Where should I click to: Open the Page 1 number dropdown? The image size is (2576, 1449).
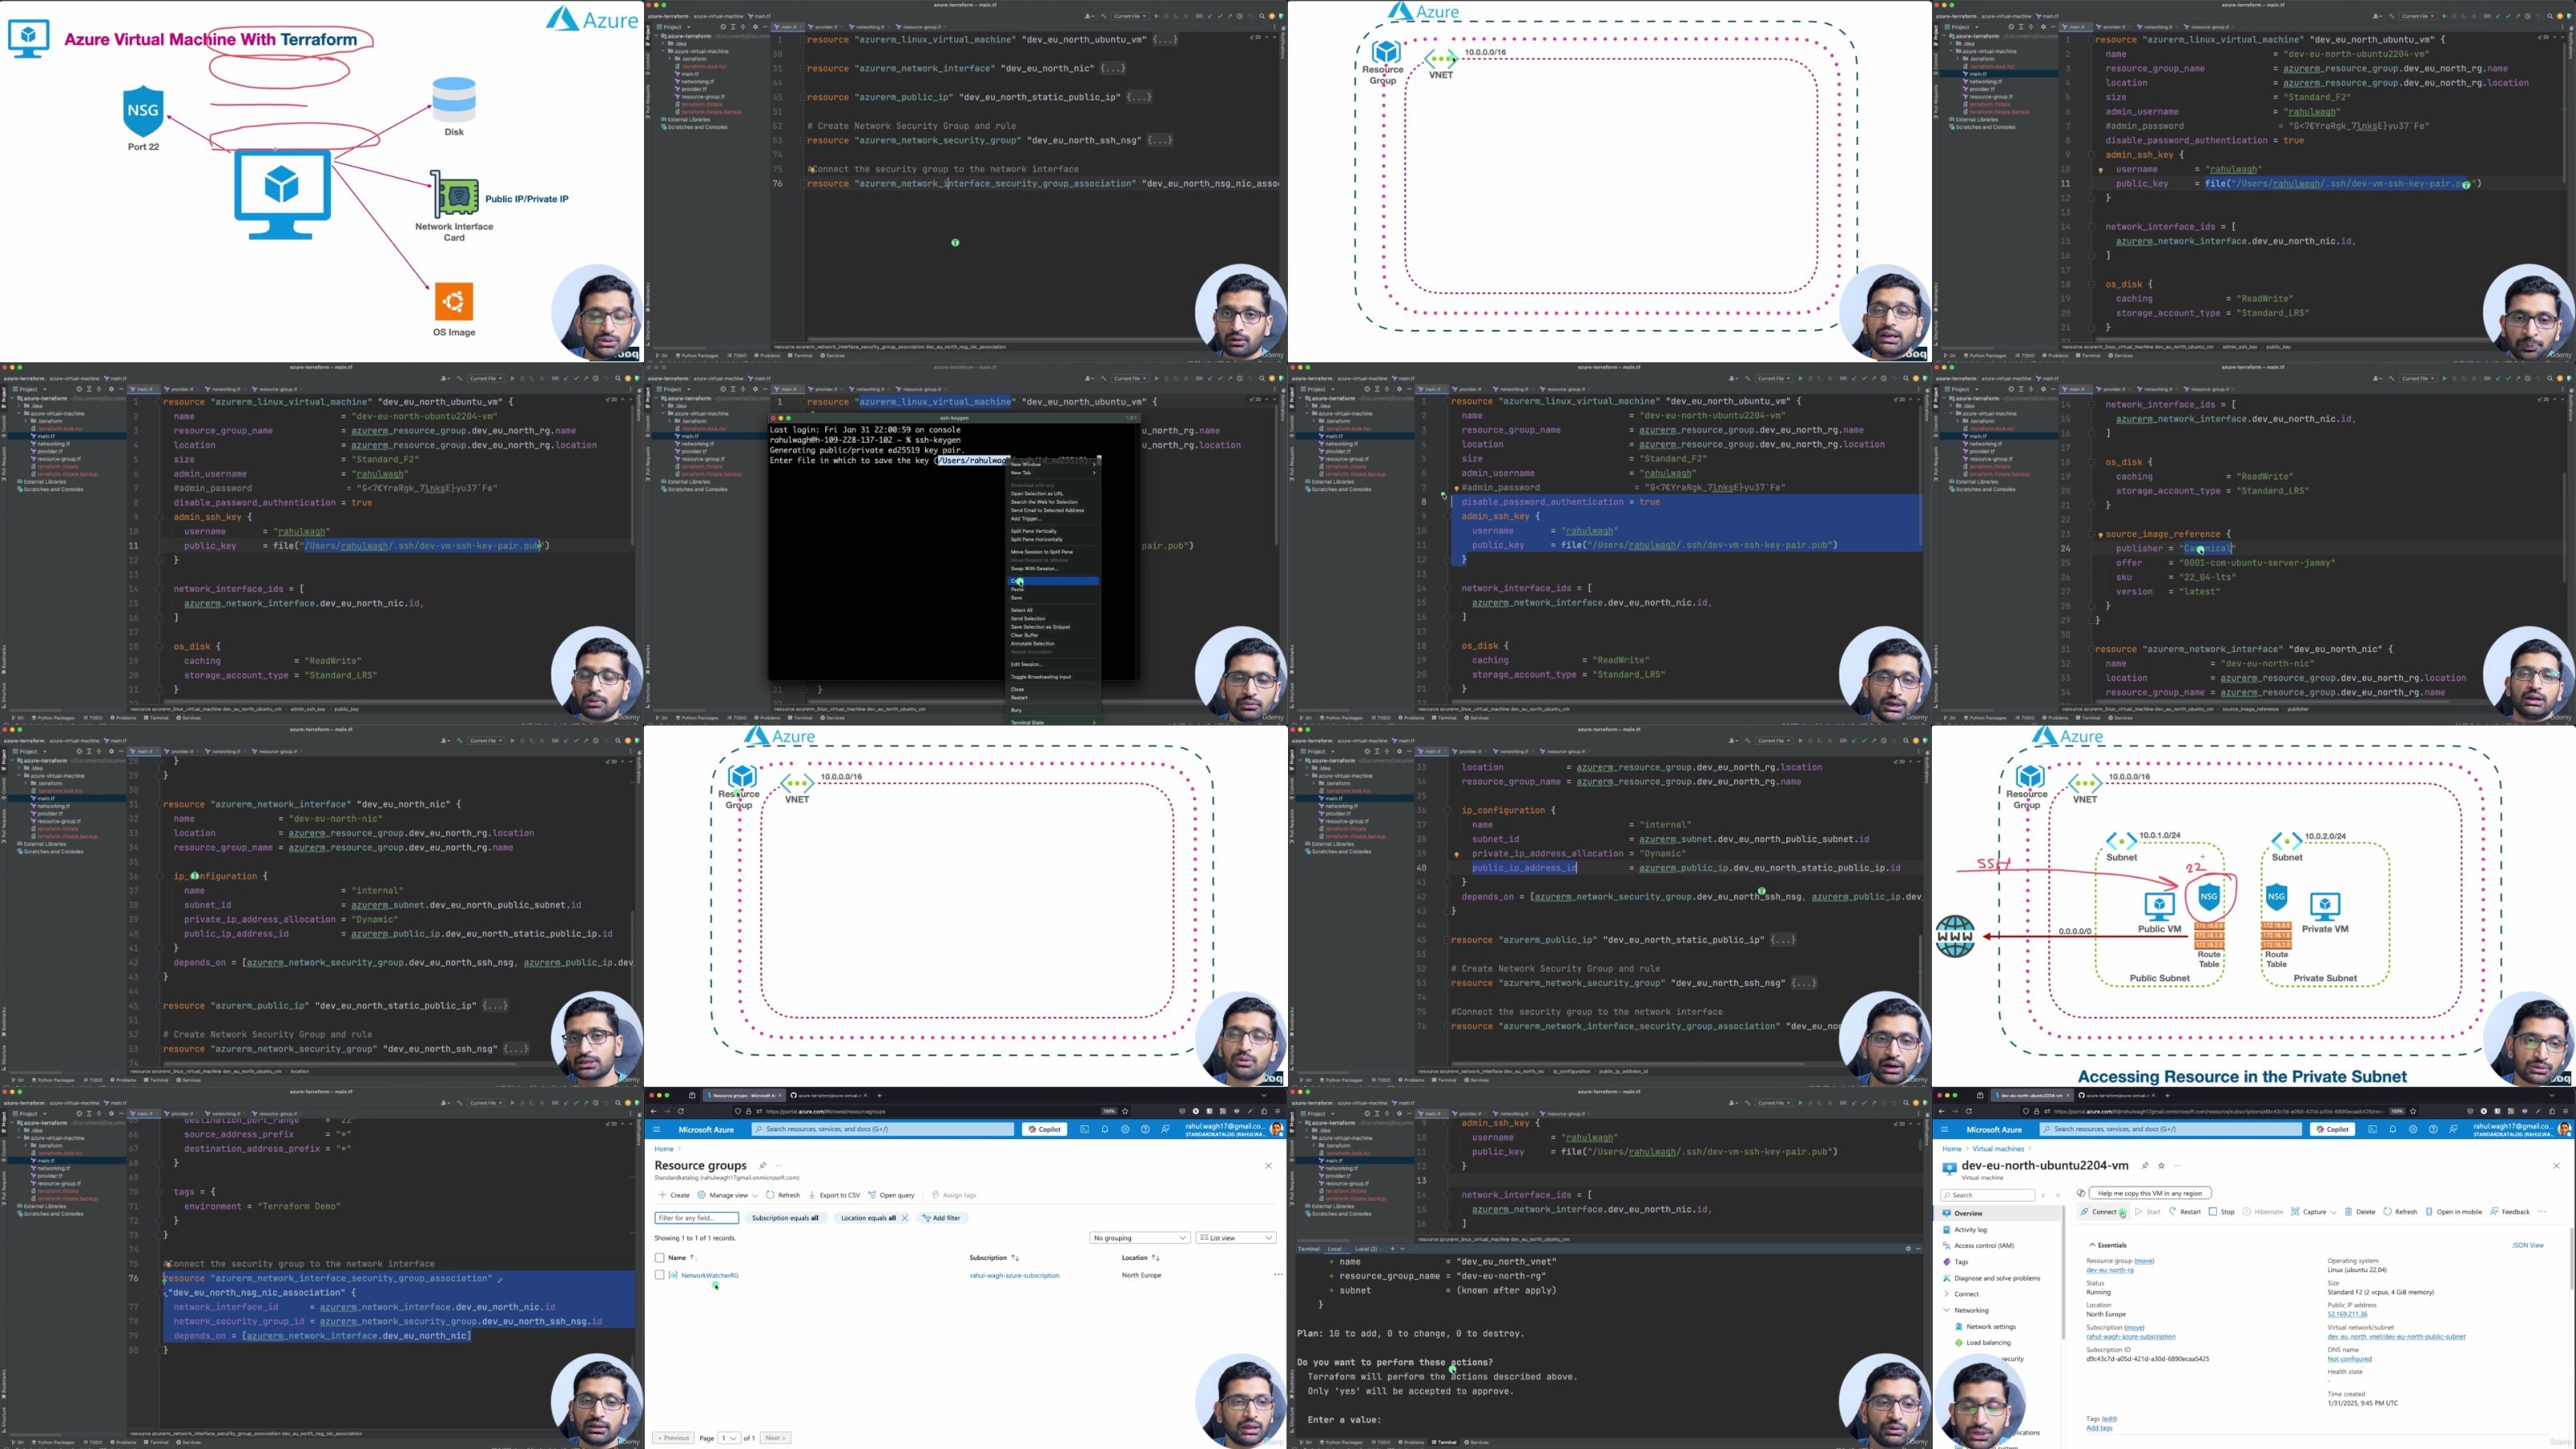coord(729,1438)
